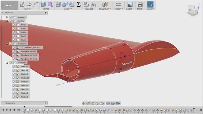Open the MAKE dropdown menu
Image resolution: width=203 pixels, height=114 pixels.
[x=140, y=9]
